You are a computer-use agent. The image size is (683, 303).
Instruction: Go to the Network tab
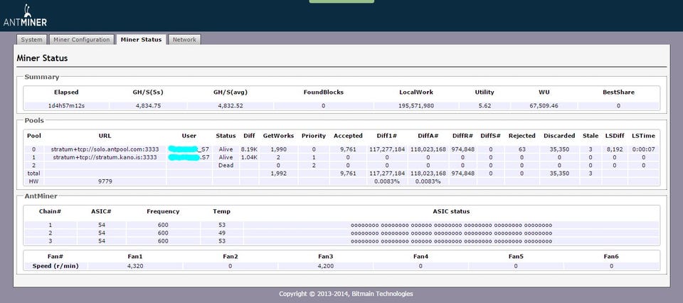[184, 40]
